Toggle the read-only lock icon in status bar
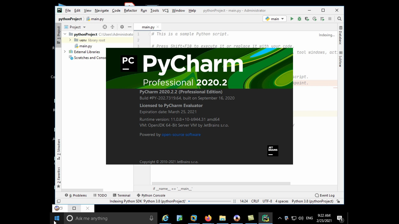This screenshot has height=224, width=399. click(338, 201)
